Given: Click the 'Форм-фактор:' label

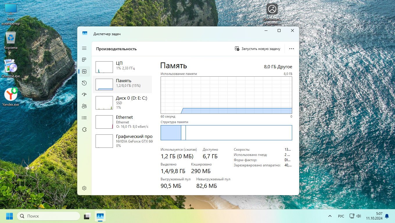Looking at the screenshot, I should tap(245, 160).
